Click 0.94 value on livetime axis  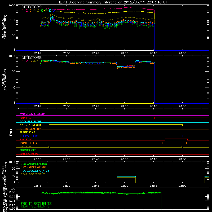coord(12,201)
